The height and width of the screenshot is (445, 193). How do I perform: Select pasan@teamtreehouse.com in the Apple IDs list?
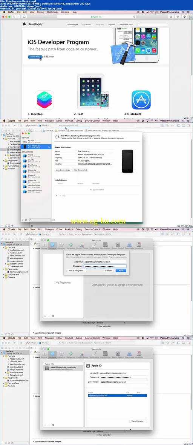pyautogui.click(x=63, y=368)
